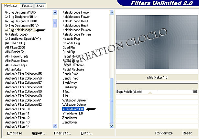Select Andrew's Filter Collection 57
Image resolution: width=199 pixels, height=139 pixels.
coord(24,82)
